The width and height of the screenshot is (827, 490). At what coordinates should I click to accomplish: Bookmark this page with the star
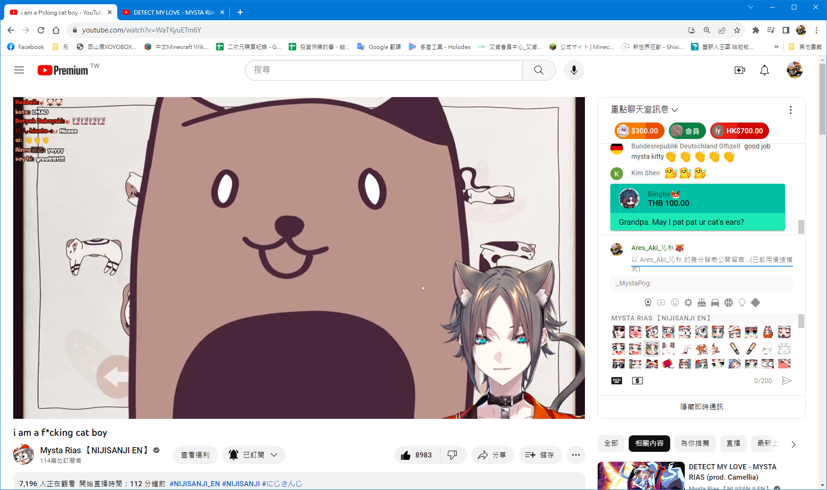[737, 30]
